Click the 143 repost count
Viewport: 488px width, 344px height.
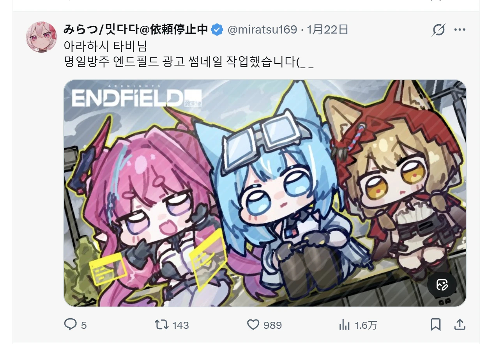click(x=180, y=325)
